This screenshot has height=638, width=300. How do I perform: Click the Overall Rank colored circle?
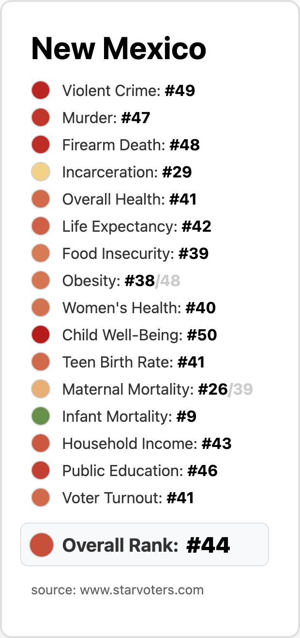pyautogui.click(x=41, y=544)
